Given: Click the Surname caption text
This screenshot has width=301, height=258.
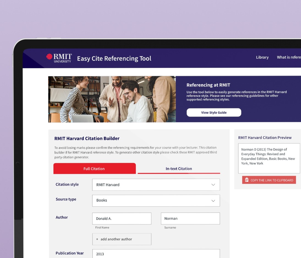Looking at the screenshot, I should click(x=170, y=227).
